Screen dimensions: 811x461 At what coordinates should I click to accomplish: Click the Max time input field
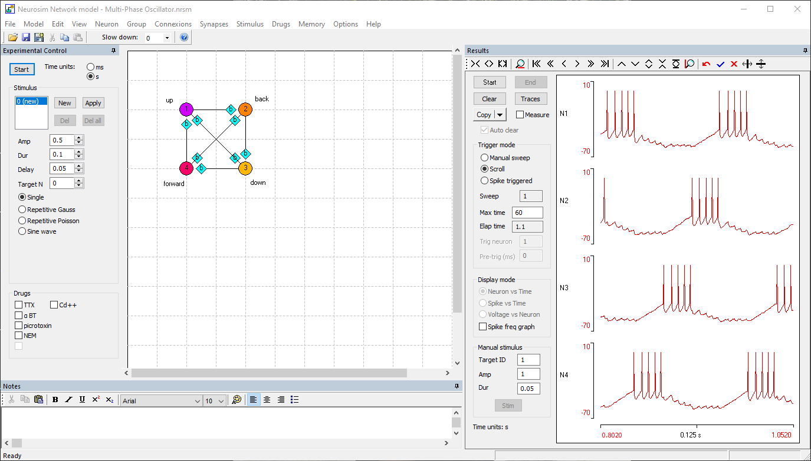pos(527,213)
